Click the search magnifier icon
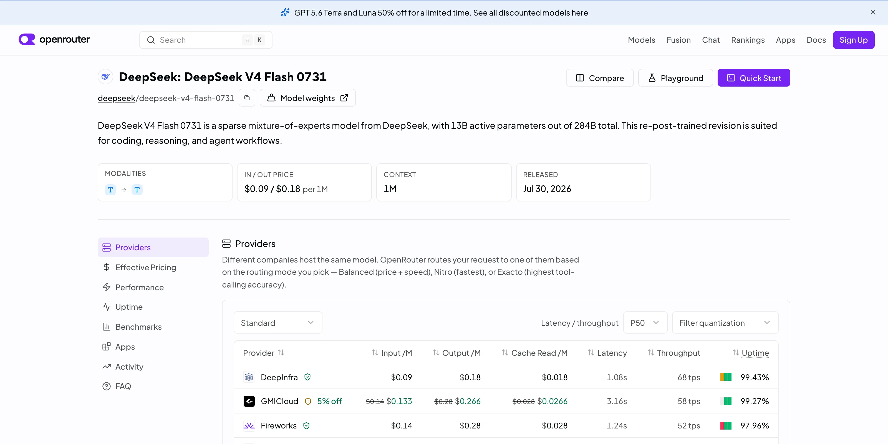The height and width of the screenshot is (444, 888). 151,40
